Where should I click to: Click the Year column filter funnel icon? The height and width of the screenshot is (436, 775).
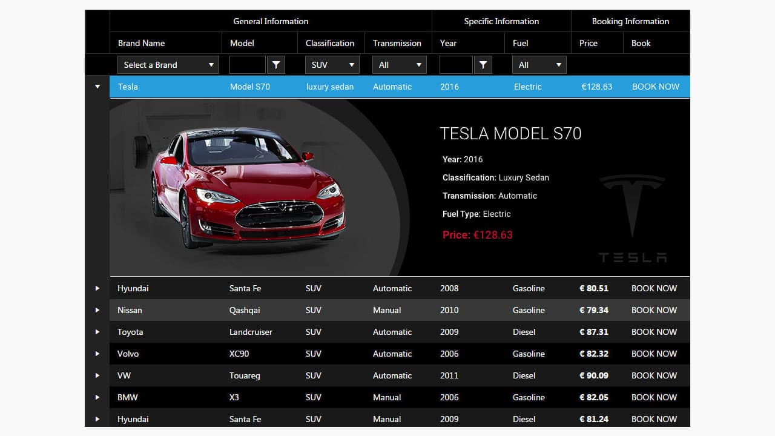tap(483, 64)
